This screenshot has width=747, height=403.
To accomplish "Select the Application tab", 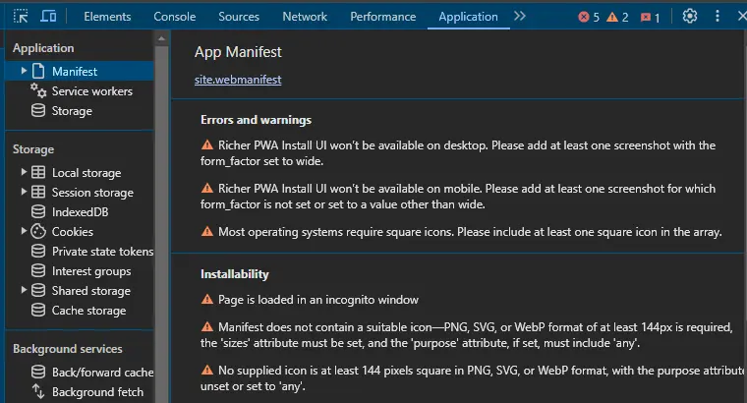I will [x=468, y=17].
